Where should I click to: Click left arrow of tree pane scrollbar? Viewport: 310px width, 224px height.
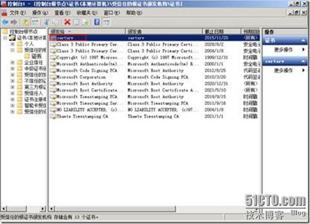pos(4,208)
